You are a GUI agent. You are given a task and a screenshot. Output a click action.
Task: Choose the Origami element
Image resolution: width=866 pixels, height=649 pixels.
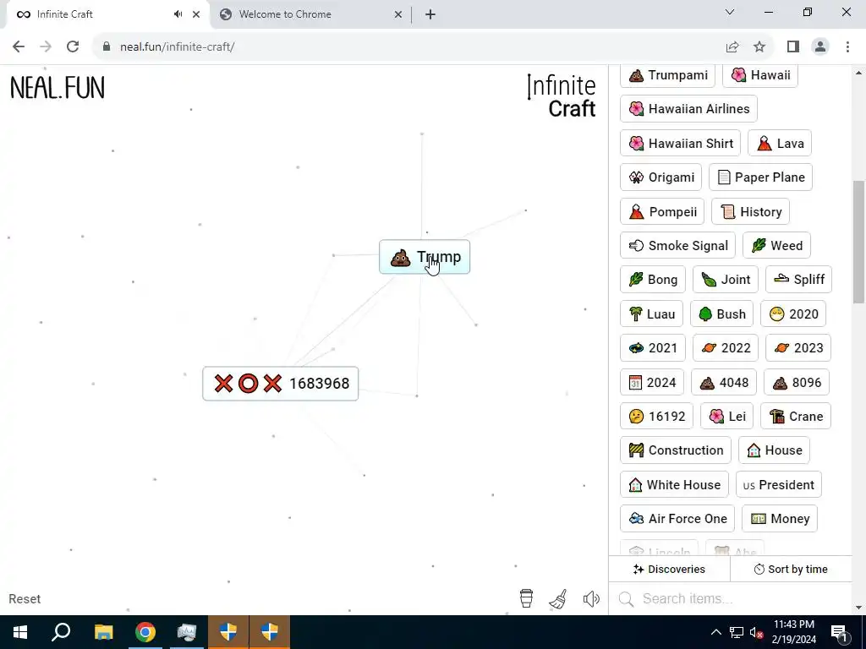click(x=661, y=177)
